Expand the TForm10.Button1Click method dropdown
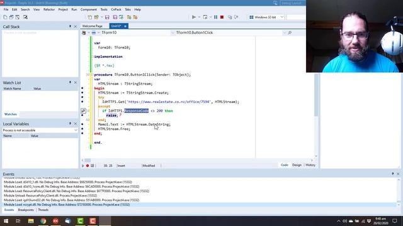This screenshot has height=226, width=403. 284,33
